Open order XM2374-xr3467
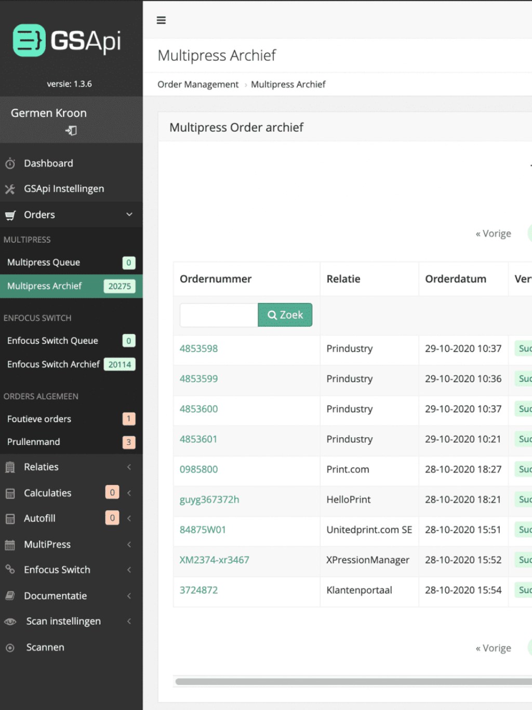 [215, 560]
